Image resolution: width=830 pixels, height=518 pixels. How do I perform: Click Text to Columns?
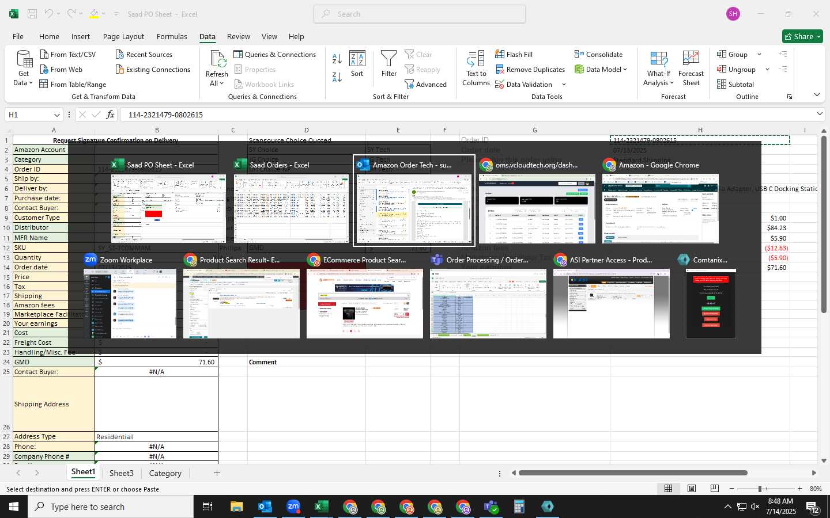pos(476,68)
